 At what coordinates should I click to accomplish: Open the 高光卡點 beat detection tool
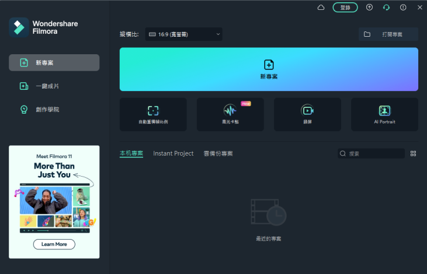click(230, 114)
